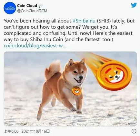Click the words "Shiba Inu Coin" in tweet
The height and width of the screenshot is (136, 140).
tap(46, 40)
